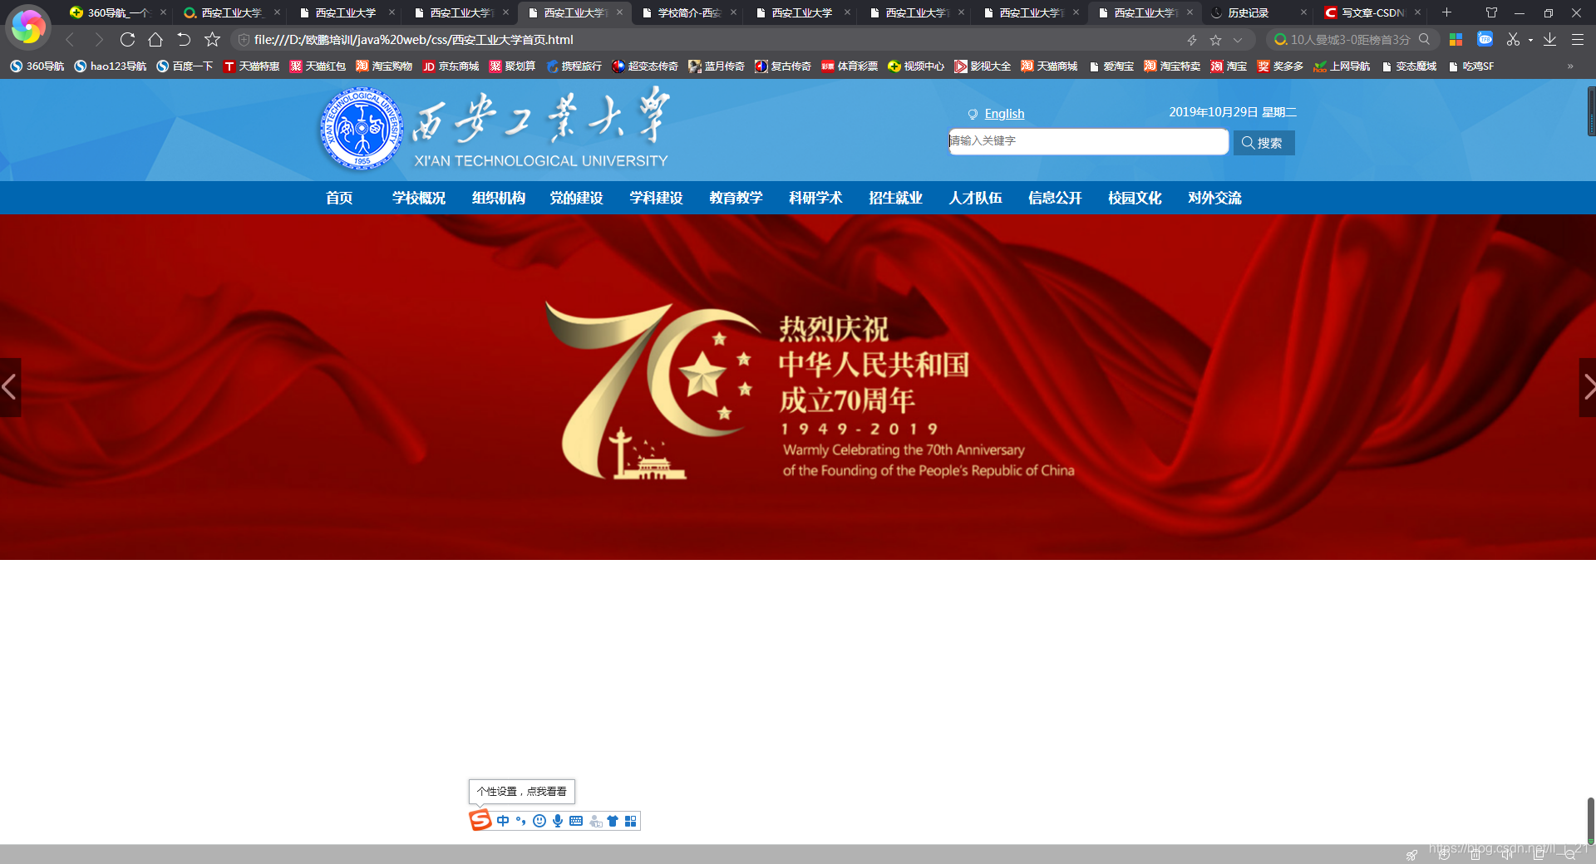The height and width of the screenshot is (864, 1596).
Task: Open the 视频中心 bookmark
Action: 916,66
